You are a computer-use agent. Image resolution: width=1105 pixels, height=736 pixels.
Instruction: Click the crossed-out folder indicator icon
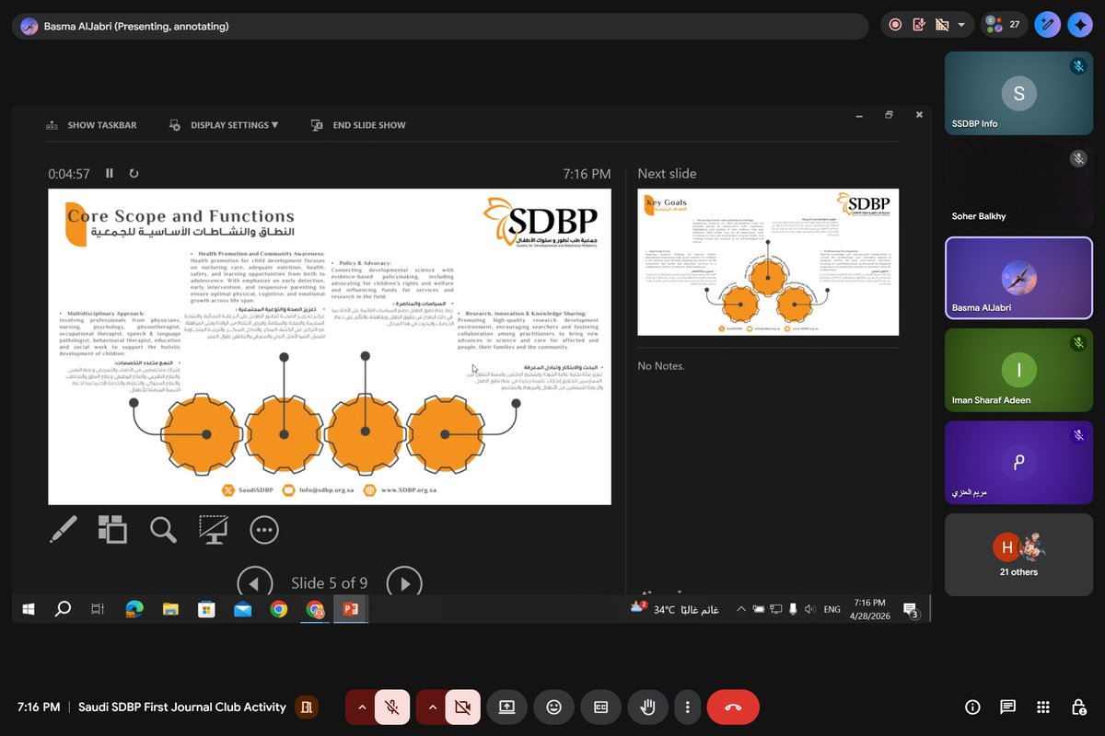pyautogui.click(x=940, y=25)
